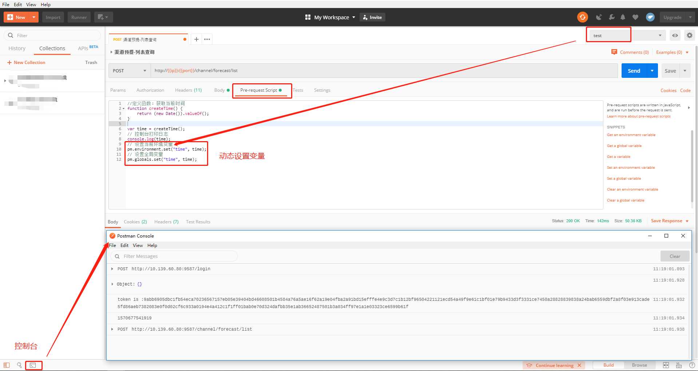Toggle Build mode
The height and width of the screenshot is (371, 698).
(x=608, y=365)
